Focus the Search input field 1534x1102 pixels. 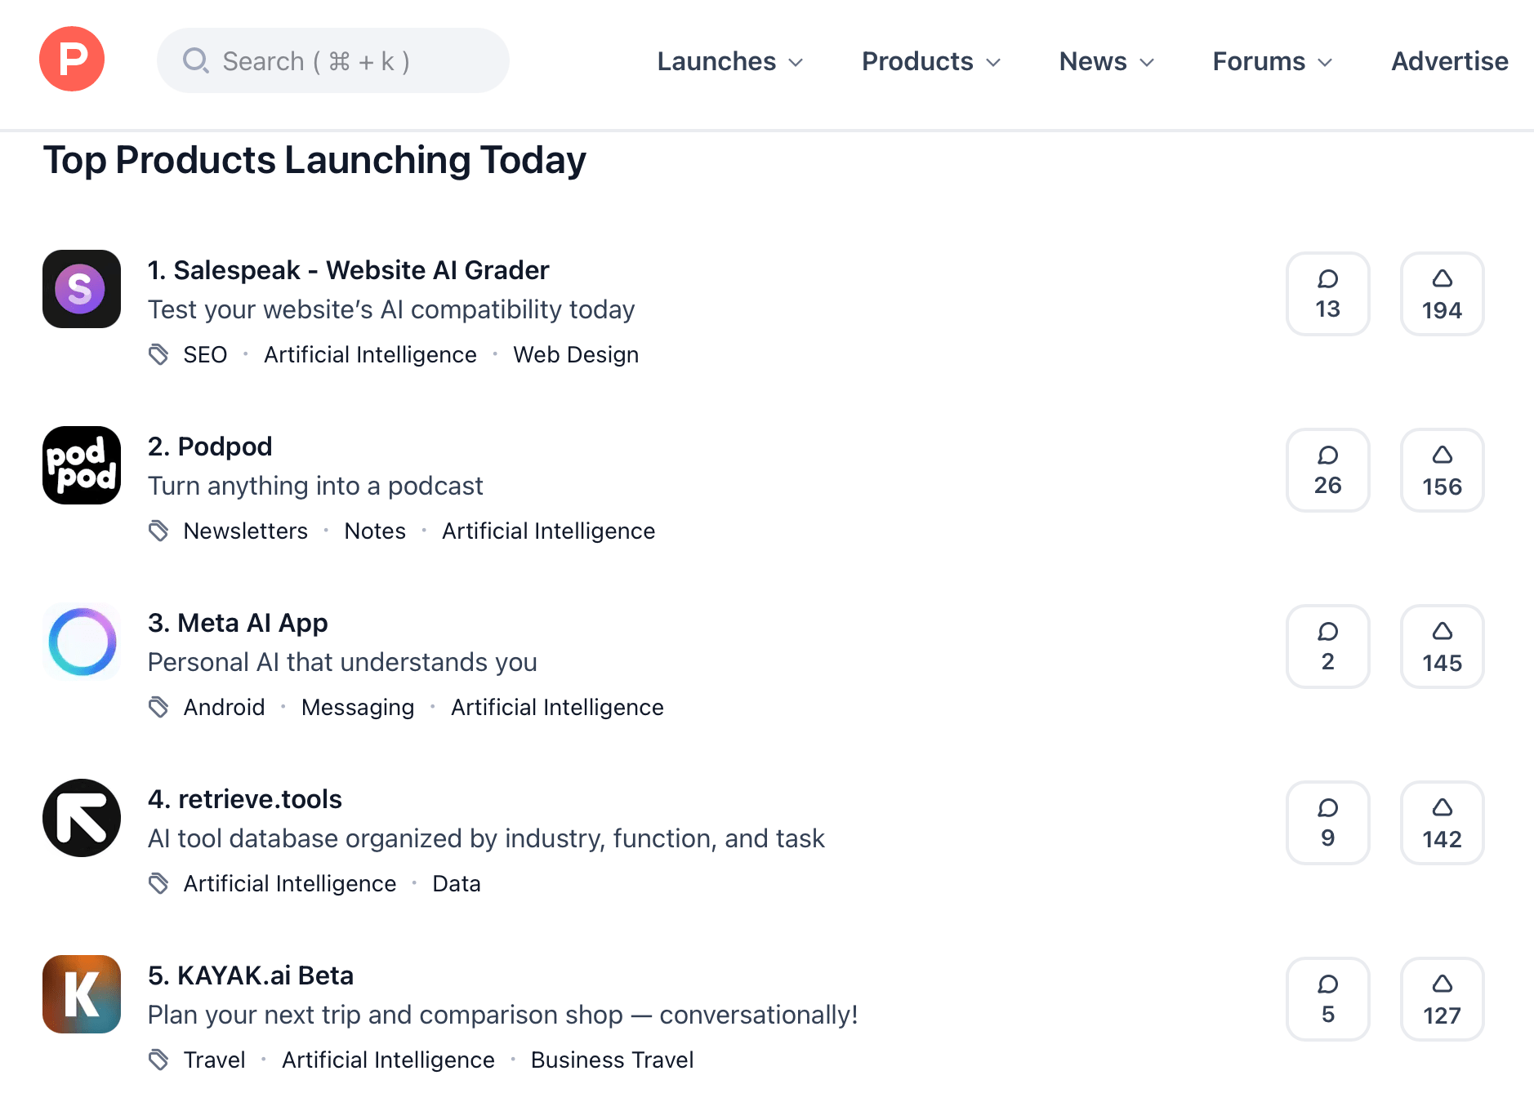(332, 60)
